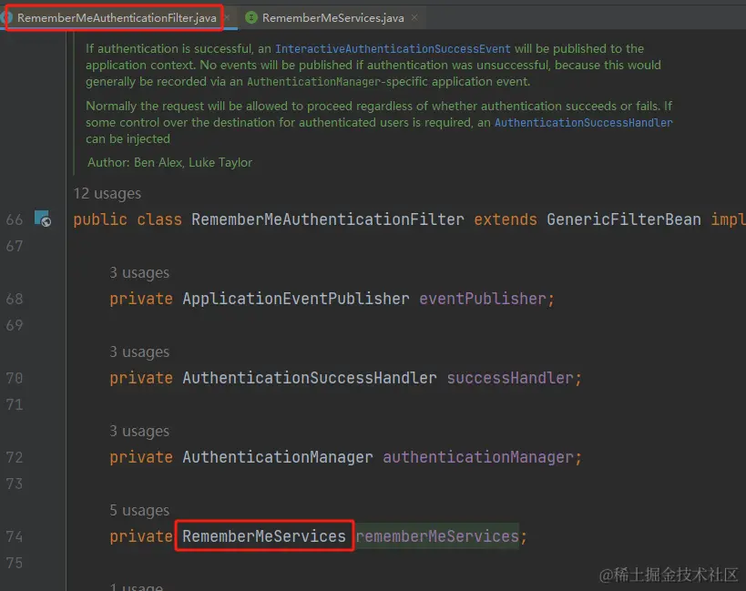Click line number 74 in the gutter

coord(15,536)
